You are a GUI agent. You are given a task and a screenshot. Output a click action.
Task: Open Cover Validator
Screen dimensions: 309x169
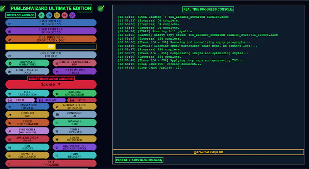click(x=75, y=139)
